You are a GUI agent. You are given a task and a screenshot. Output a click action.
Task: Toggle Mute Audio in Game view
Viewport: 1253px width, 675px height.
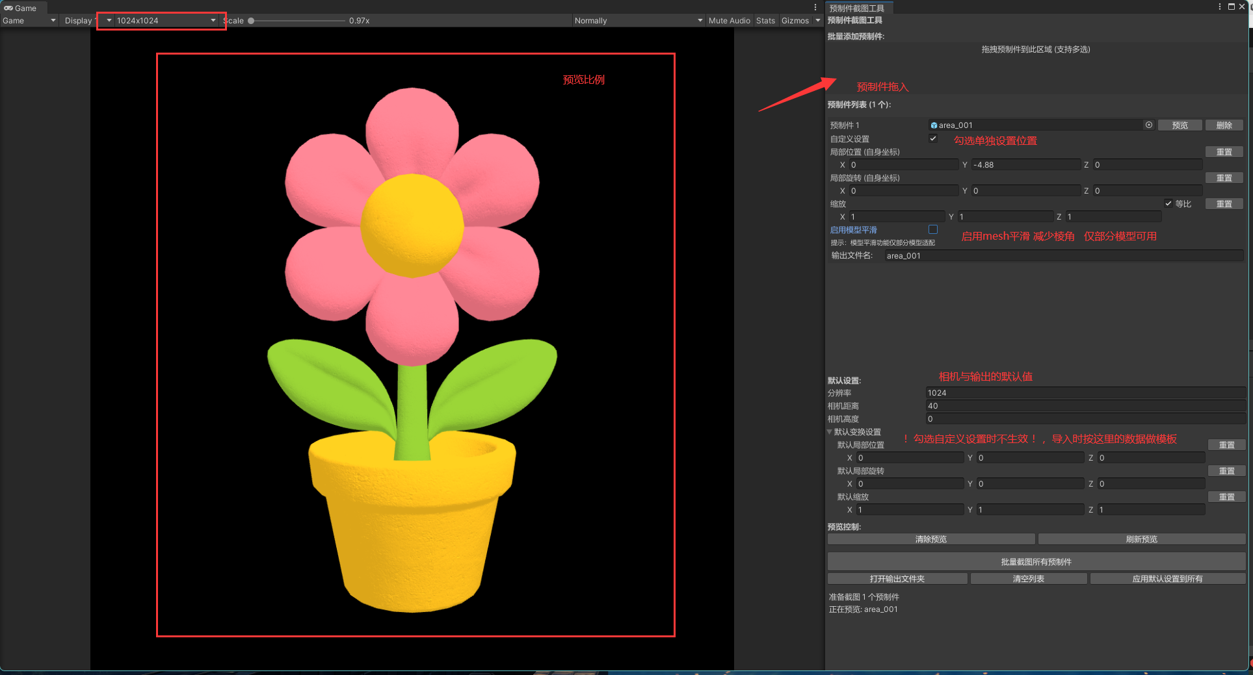729,21
